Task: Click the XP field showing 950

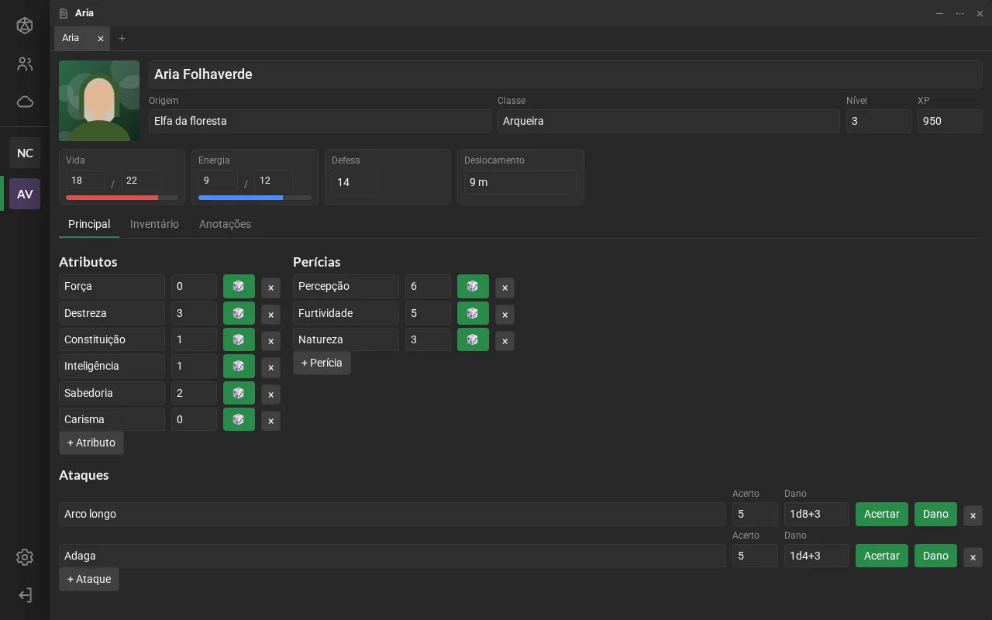Action: (950, 121)
